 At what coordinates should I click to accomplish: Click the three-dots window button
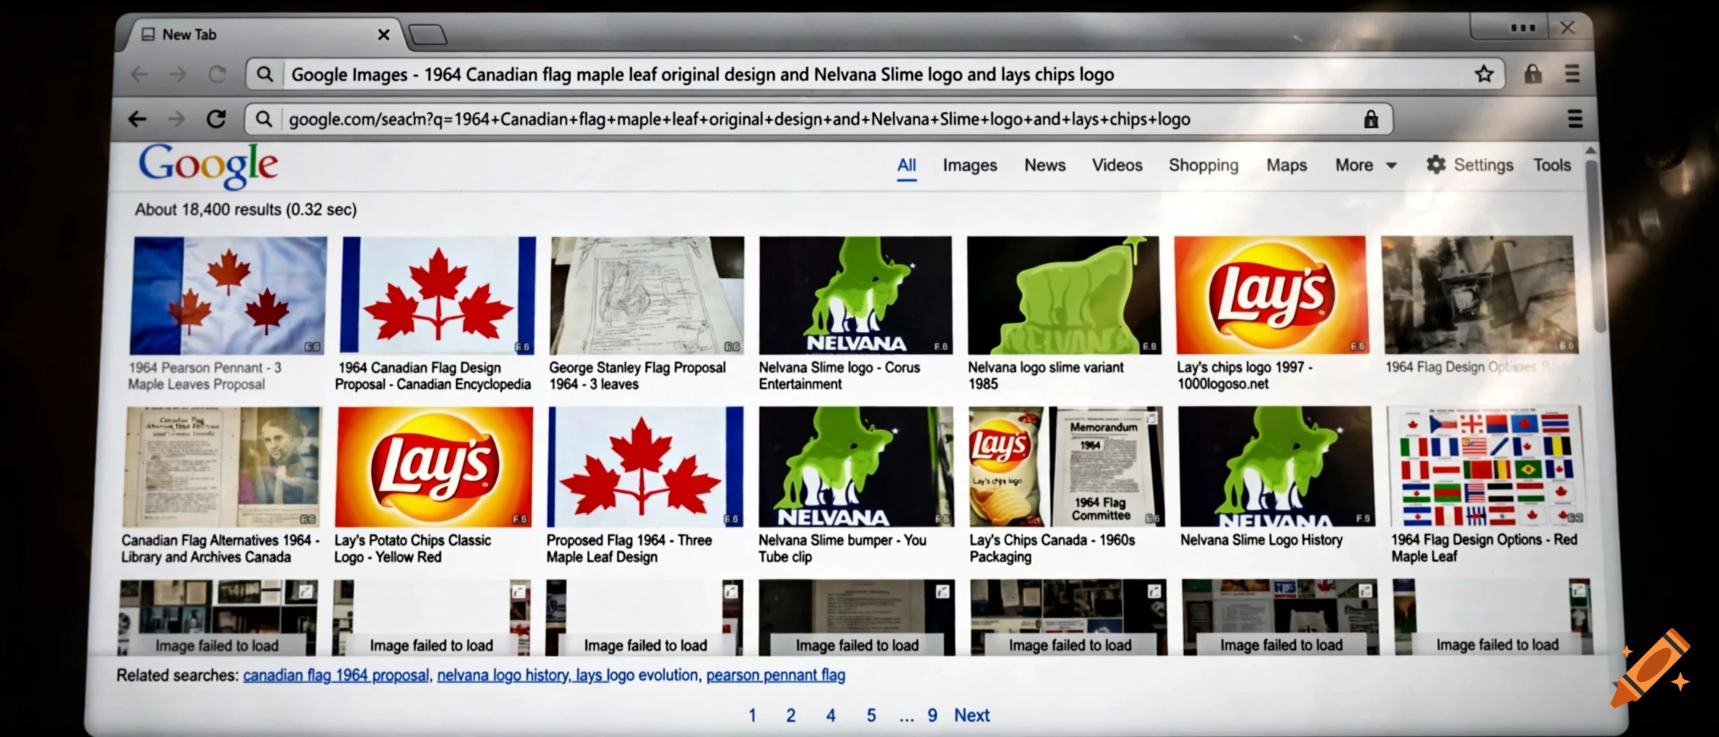coord(1523,28)
